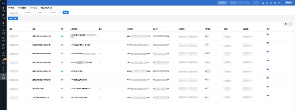The height and width of the screenshot is (110, 295).
Task: Switch to the MSKU搜索词 tab
Action: (22, 8)
